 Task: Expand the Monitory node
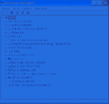point(6,36)
